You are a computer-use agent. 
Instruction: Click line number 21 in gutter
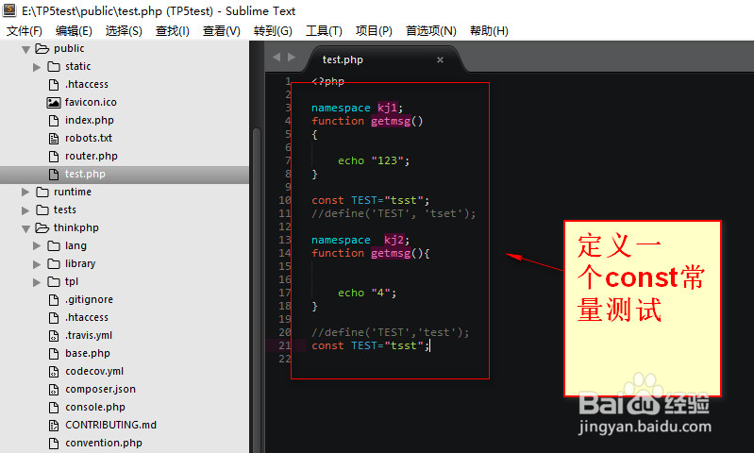pos(285,345)
